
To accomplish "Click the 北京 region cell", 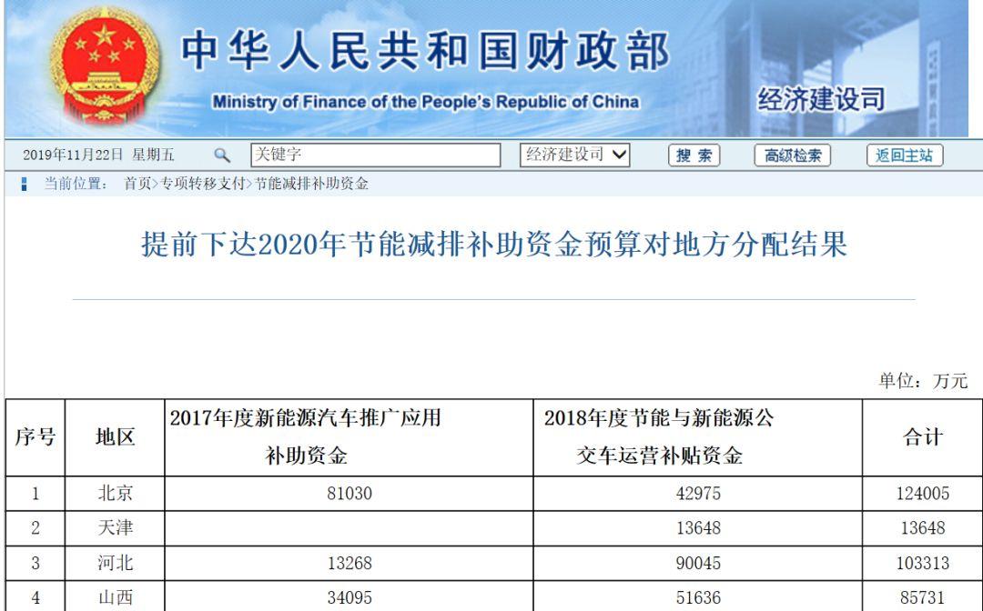I will pyautogui.click(x=116, y=494).
